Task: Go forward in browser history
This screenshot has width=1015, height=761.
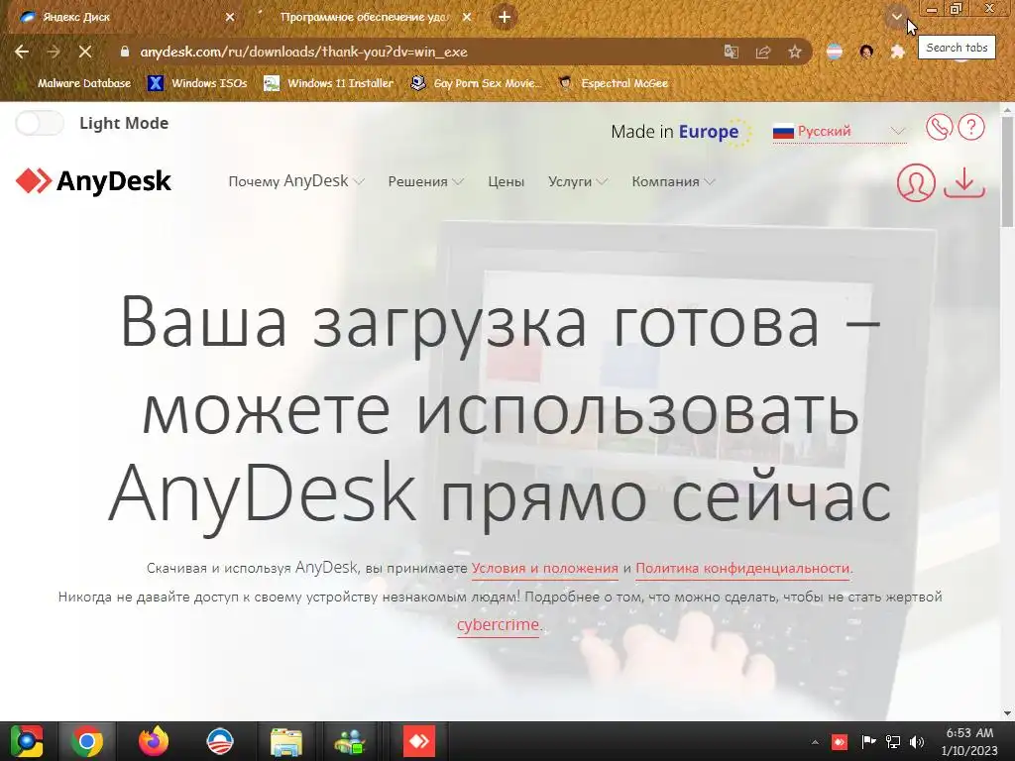Action: point(54,52)
